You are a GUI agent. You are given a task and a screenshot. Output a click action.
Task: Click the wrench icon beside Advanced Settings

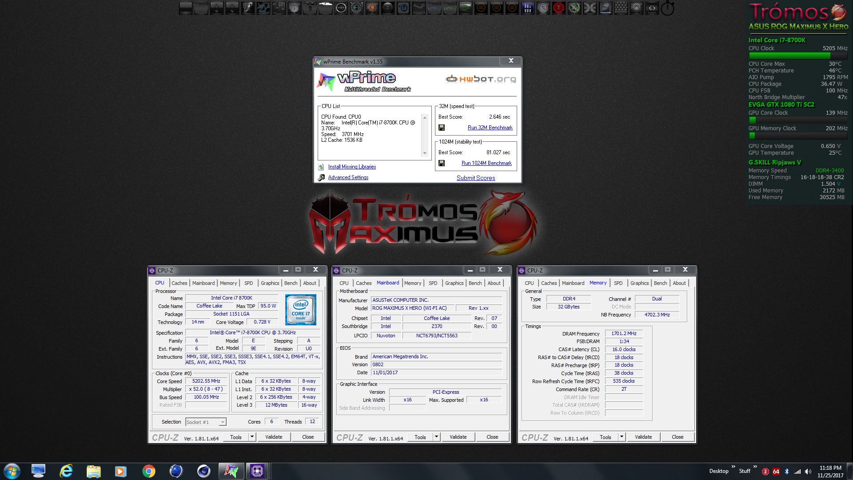(x=321, y=178)
